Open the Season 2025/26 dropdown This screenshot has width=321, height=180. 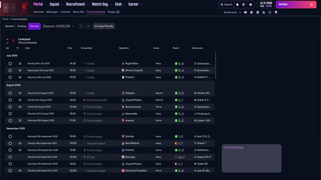point(58,26)
